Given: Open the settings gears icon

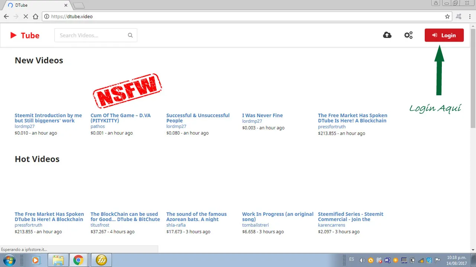Looking at the screenshot, I should point(408,35).
